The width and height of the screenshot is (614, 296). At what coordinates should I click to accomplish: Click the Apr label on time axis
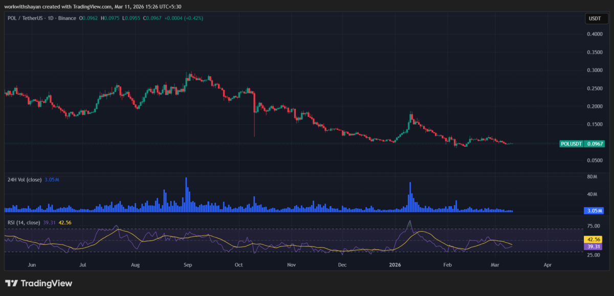pos(547,265)
